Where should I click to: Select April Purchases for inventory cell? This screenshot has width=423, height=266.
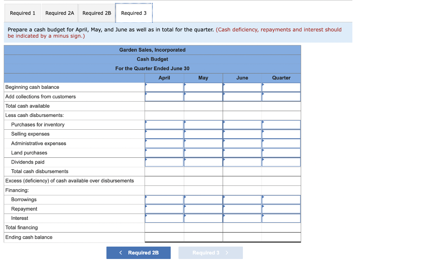pyautogui.click(x=164, y=125)
